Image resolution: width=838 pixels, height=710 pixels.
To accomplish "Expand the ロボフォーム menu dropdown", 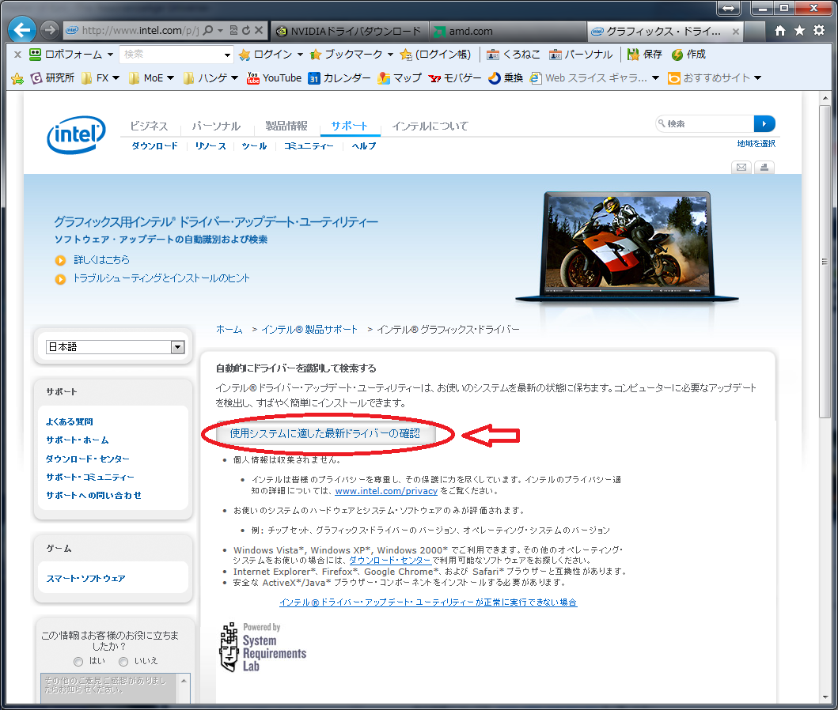I will (x=110, y=55).
